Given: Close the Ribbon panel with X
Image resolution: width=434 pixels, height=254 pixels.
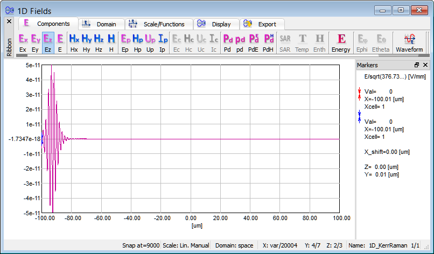Looking at the screenshot, I should point(9,21).
